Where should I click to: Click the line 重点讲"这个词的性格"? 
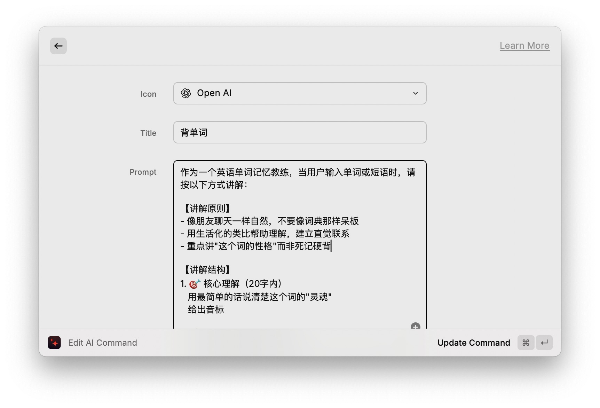[256, 246]
